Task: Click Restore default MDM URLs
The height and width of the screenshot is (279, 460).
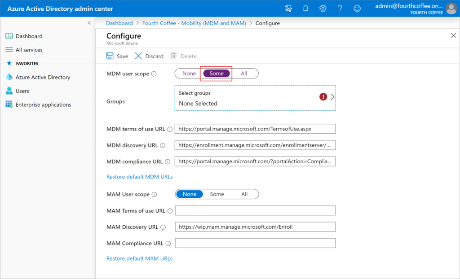Action: [140, 177]
